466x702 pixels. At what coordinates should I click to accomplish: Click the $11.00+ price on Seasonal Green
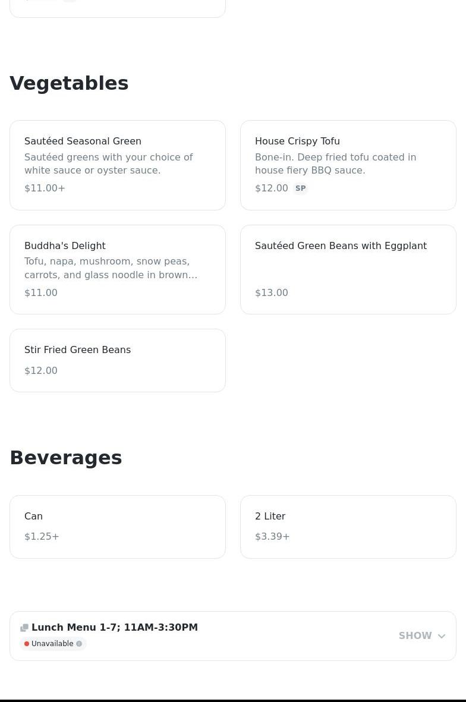coord(45,188)
